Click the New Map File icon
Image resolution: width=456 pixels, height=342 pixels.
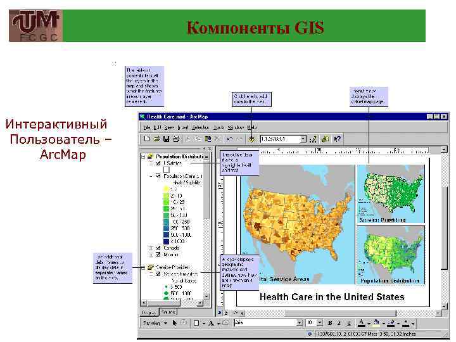(x=147, y=139)
